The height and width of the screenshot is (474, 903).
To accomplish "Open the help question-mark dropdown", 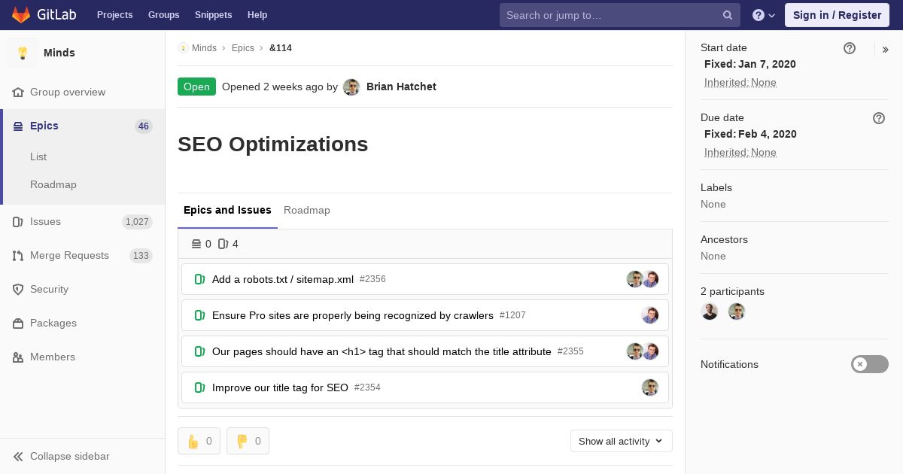I will [x=764, y=15].
